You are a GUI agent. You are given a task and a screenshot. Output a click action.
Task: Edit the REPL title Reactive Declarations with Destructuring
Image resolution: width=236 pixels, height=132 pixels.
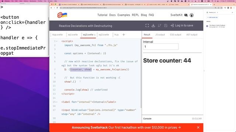pyautogui.click(x=85, y=26)
